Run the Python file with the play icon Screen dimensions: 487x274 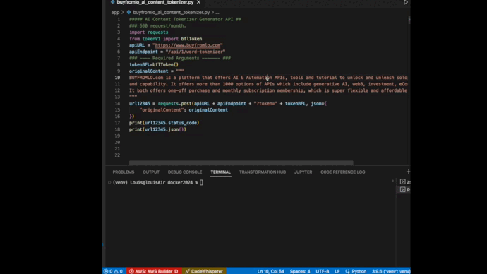coord(406,2)
